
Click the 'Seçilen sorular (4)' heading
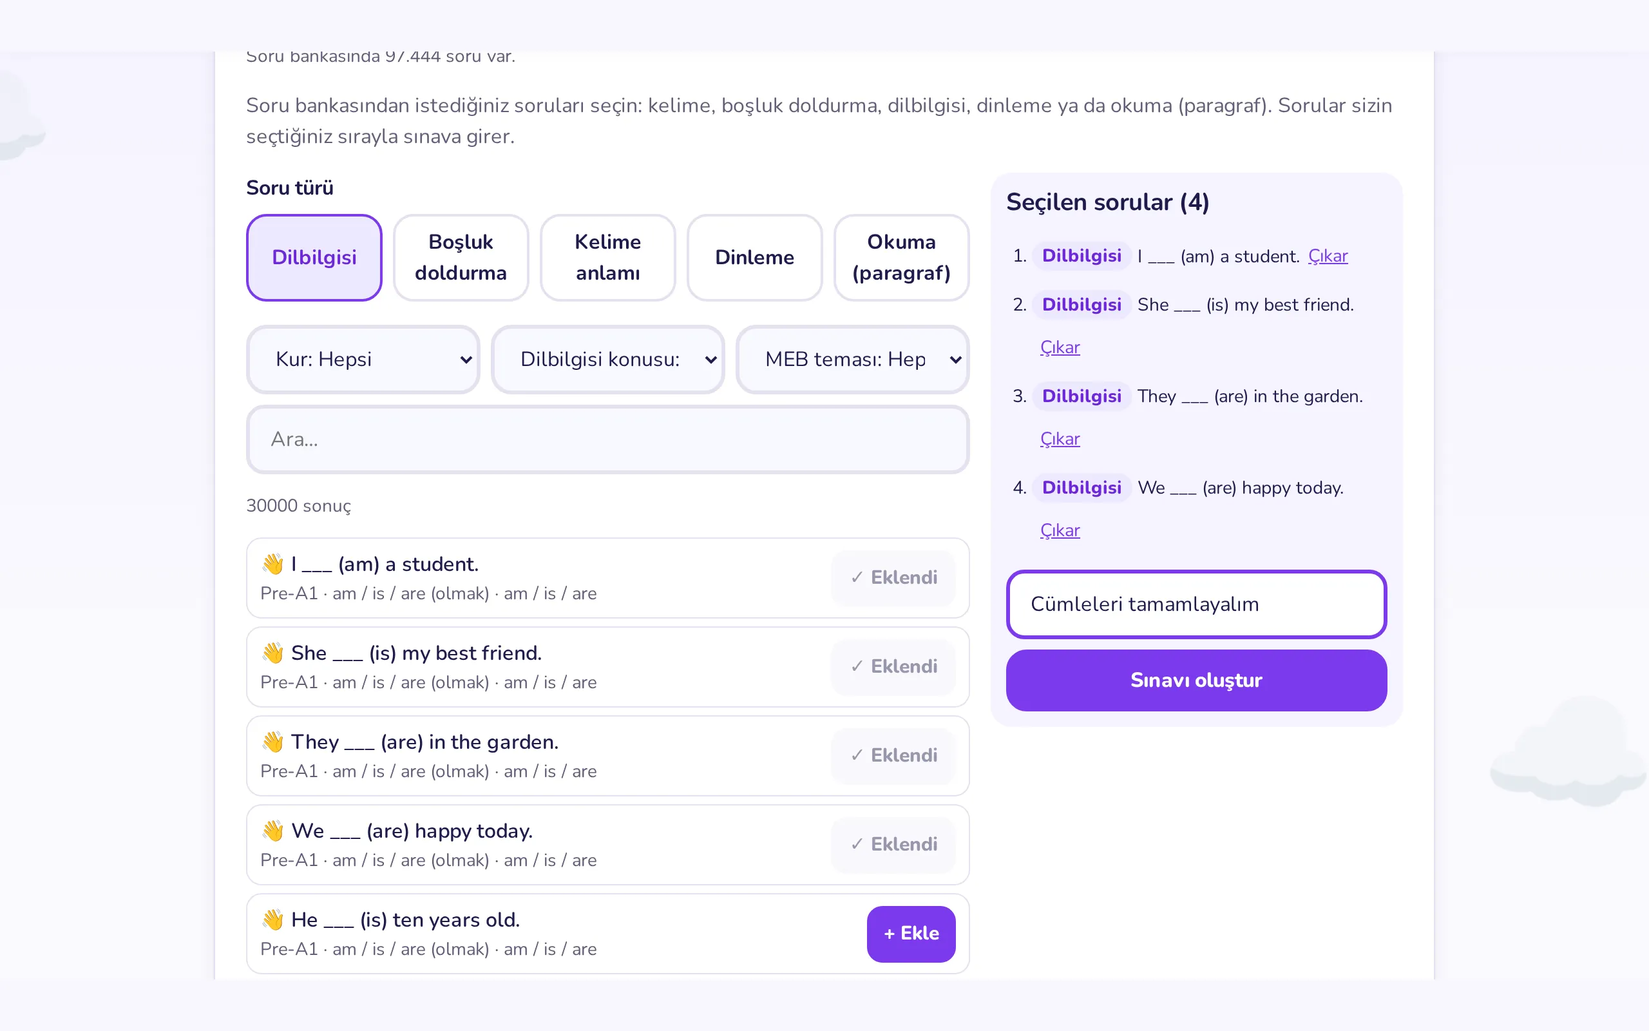point(1107,202)
